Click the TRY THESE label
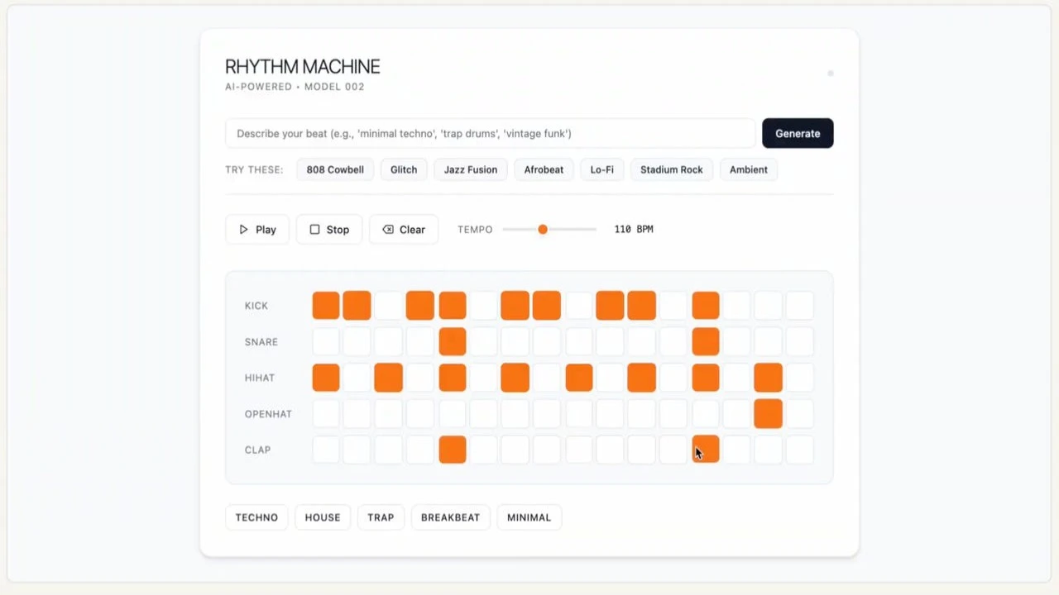This screenshot has width=1059, height=595. 254,169
